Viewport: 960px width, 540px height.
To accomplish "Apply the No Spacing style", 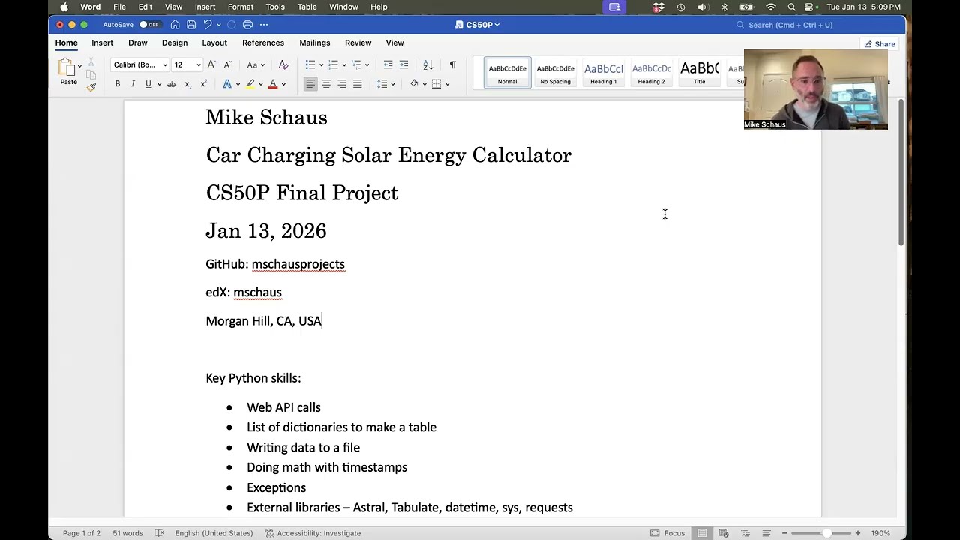I will (555, 73).
